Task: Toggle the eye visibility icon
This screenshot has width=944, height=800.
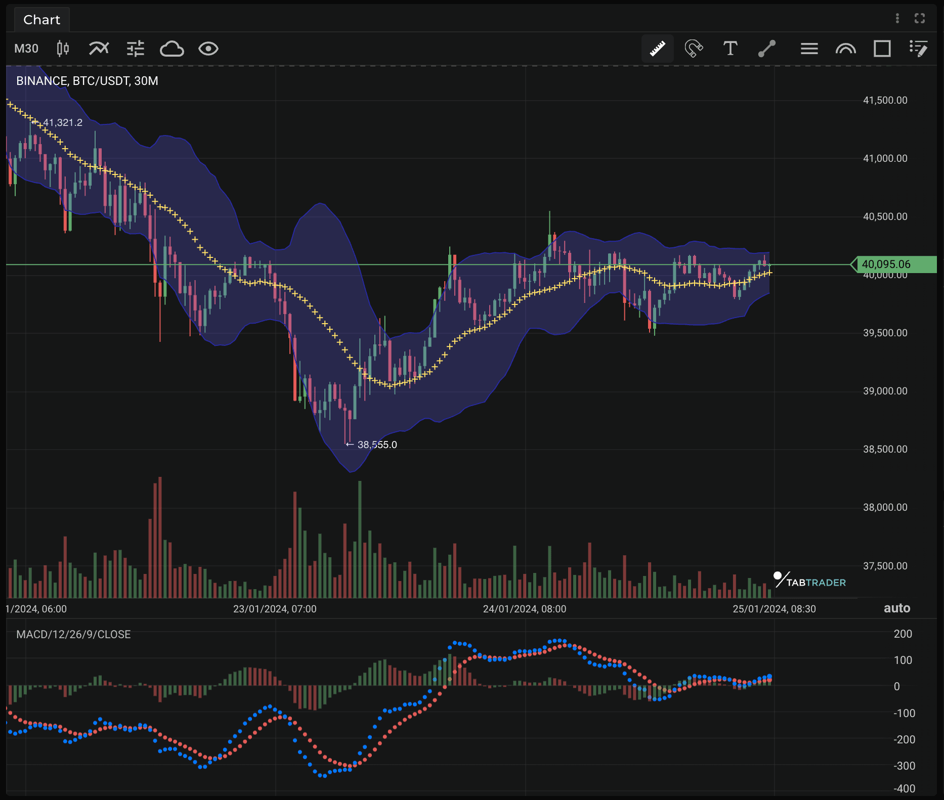Action: [x=208, y=49]
